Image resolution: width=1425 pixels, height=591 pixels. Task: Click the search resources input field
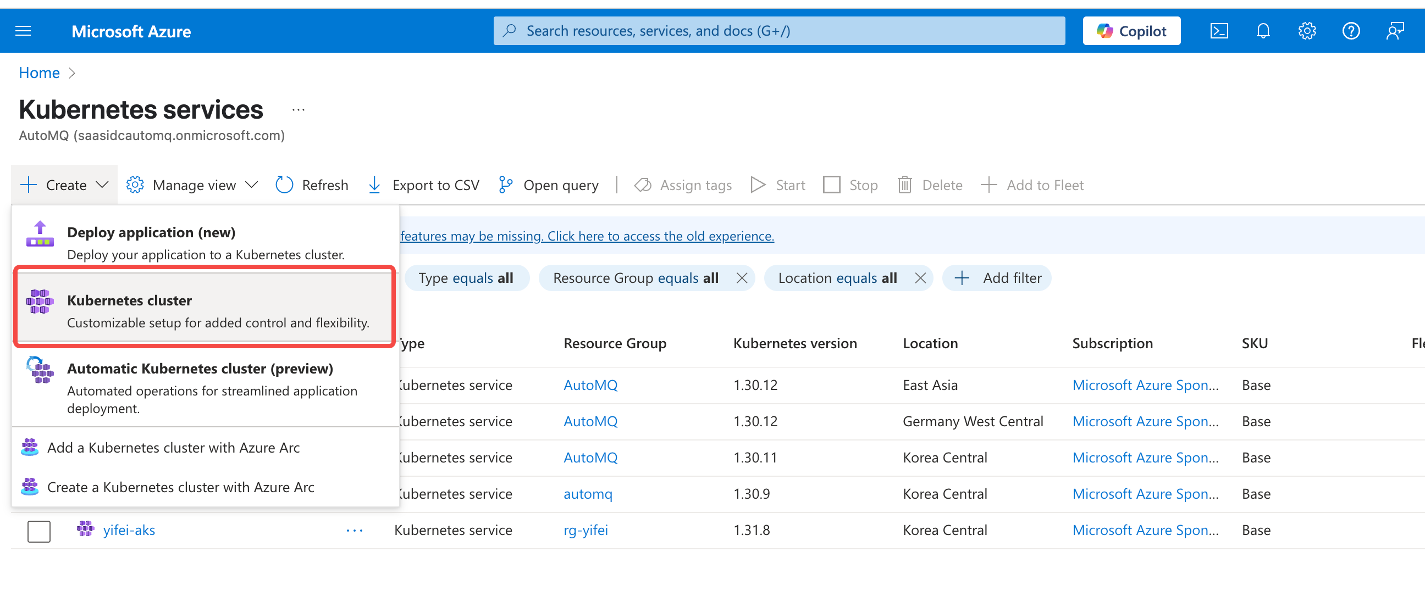click(x=779, y=31)
